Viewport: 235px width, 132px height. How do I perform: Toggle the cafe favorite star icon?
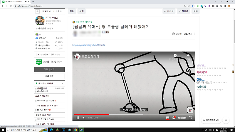pos(38,11)
